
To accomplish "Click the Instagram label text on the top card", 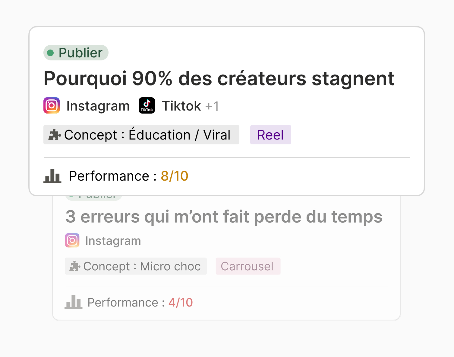I will [x=98, y=105].
